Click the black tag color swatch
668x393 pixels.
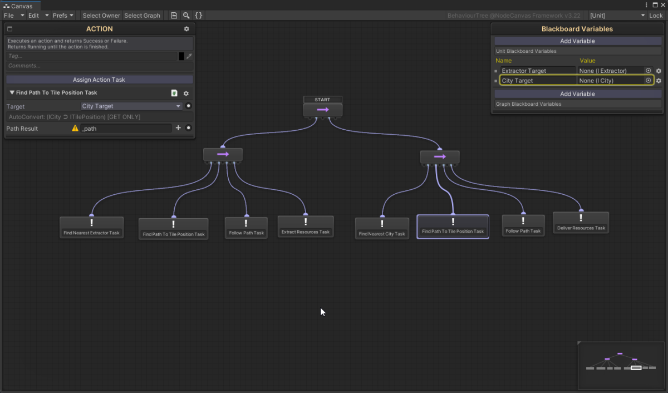[181, 56]
